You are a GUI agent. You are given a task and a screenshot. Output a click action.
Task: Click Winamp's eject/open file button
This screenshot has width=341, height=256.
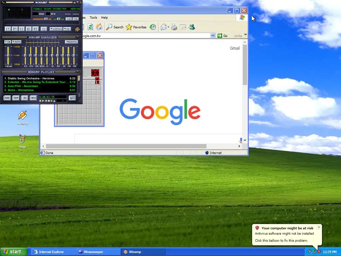[x=44, y=29]
